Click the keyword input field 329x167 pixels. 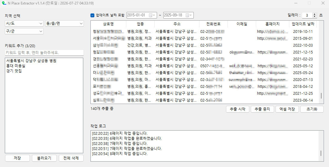click(44, 53)
